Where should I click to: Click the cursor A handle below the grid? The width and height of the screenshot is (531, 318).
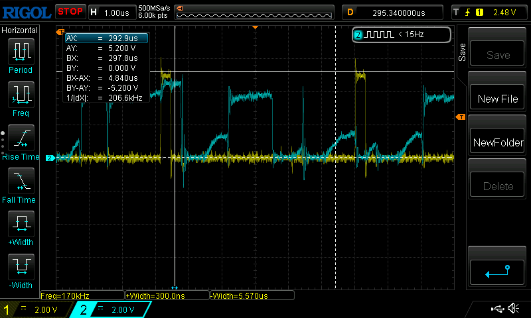pyautogui.click(x=175, y=288)
